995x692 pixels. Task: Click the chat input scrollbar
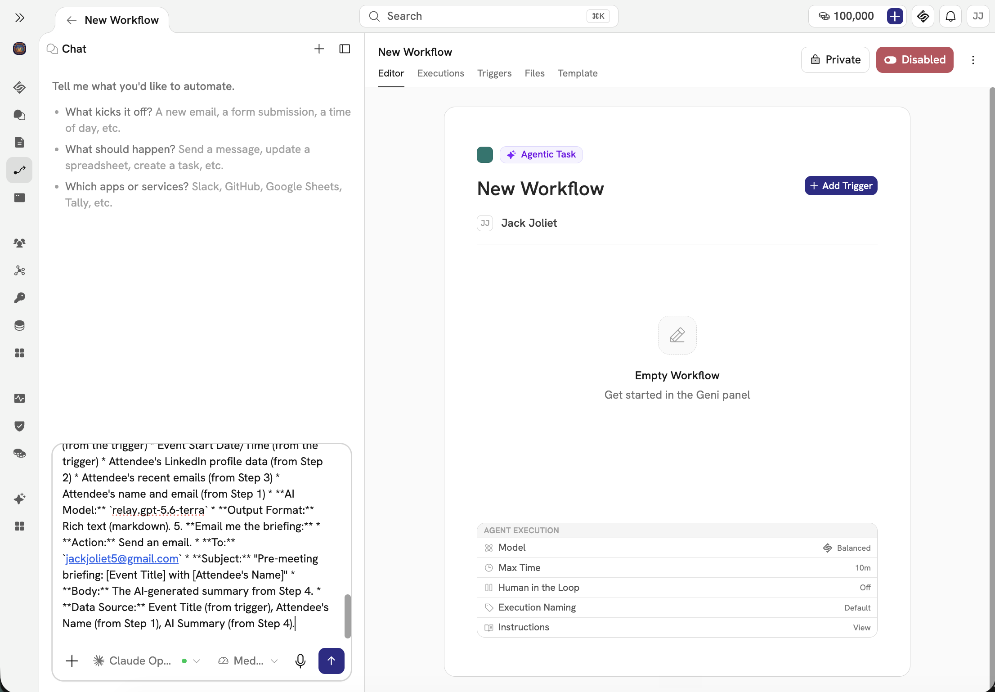[x=347, y=616]
